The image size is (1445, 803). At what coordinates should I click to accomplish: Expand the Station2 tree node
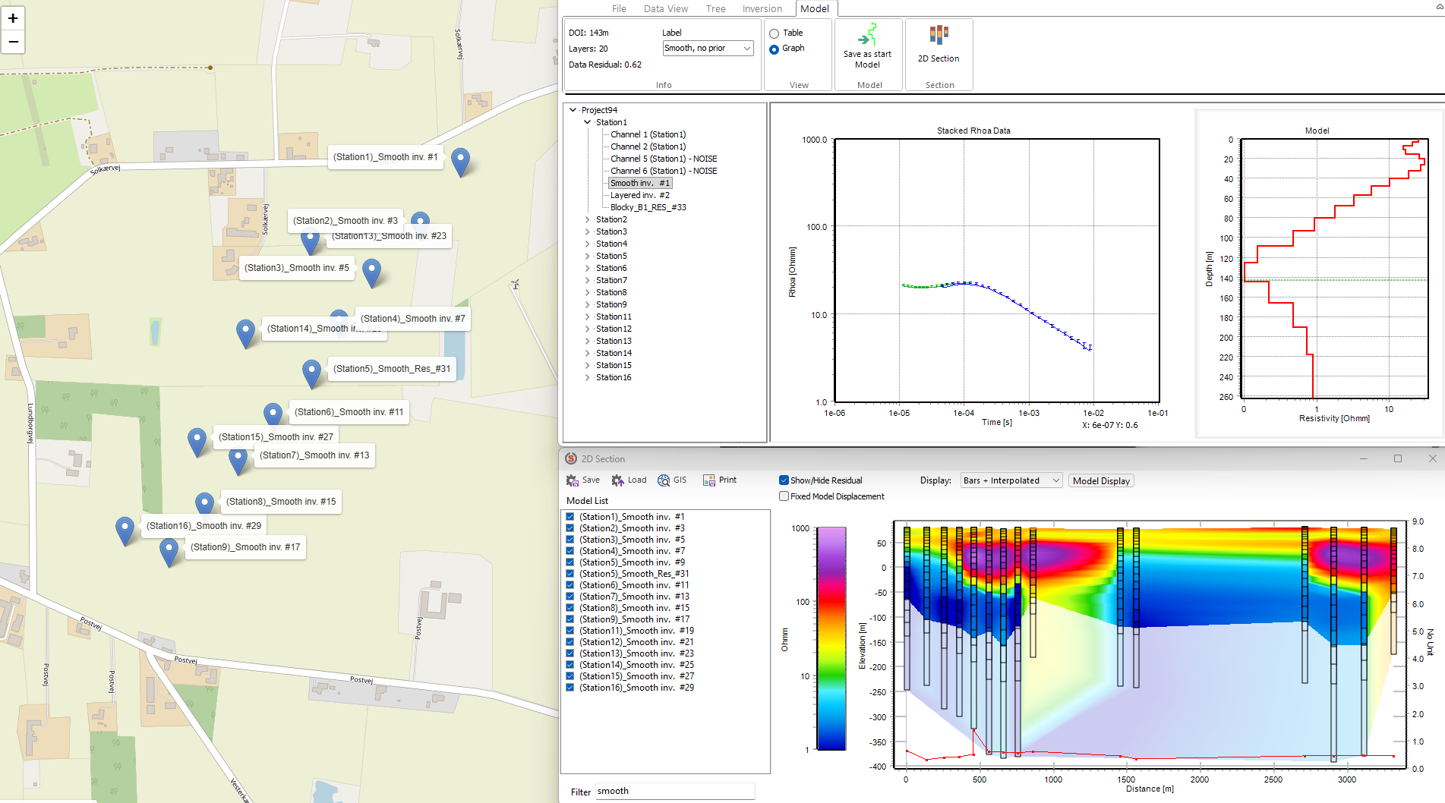coord(587,219)
